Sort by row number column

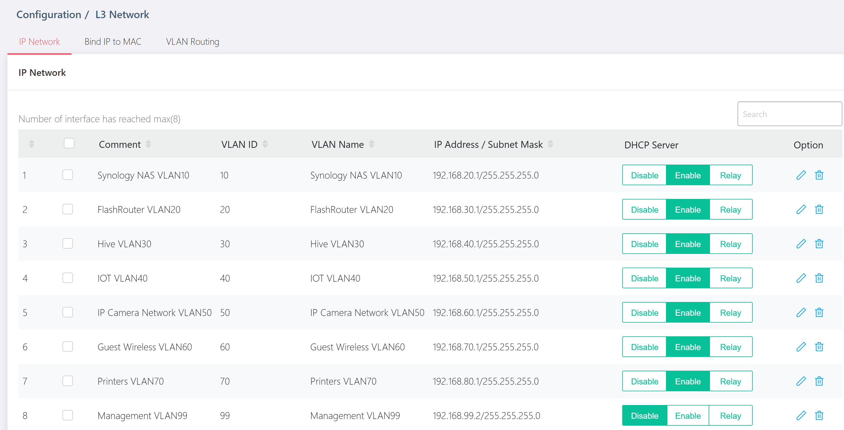tap(31, 144)
